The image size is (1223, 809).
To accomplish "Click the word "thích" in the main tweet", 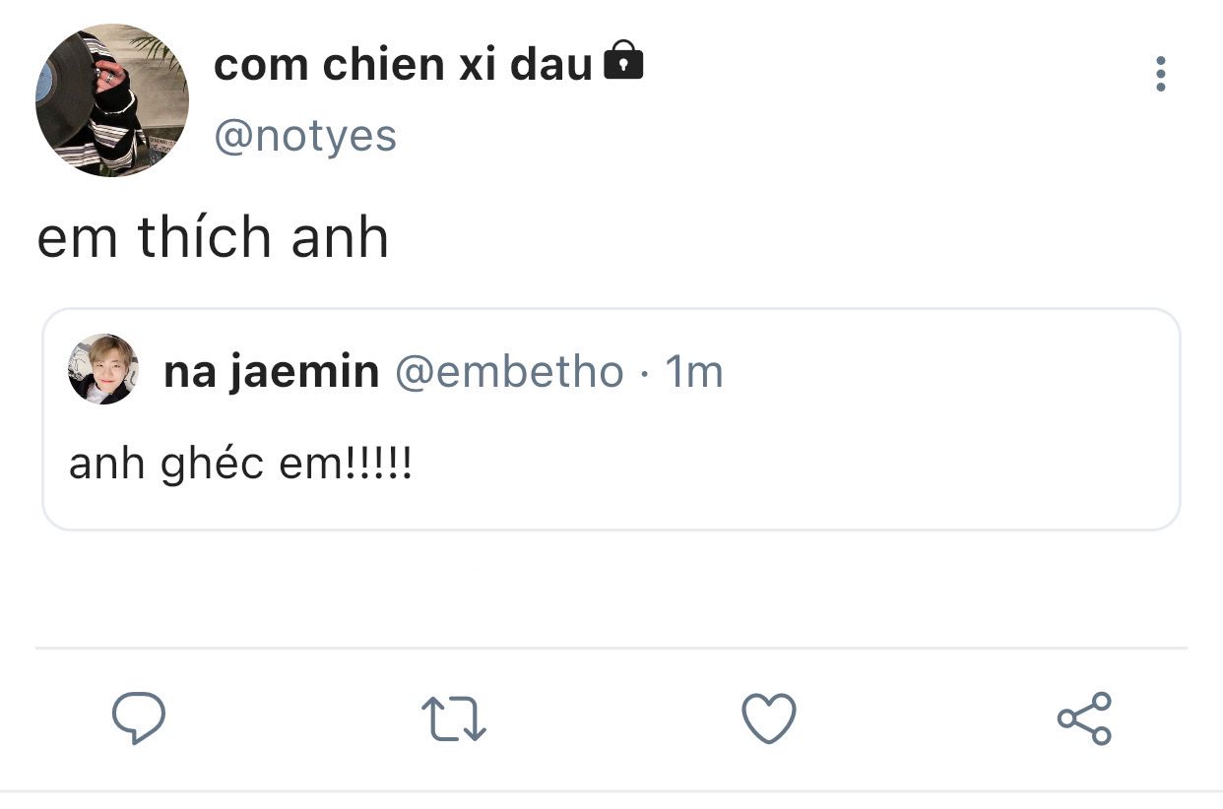I will tap(205, 238).
